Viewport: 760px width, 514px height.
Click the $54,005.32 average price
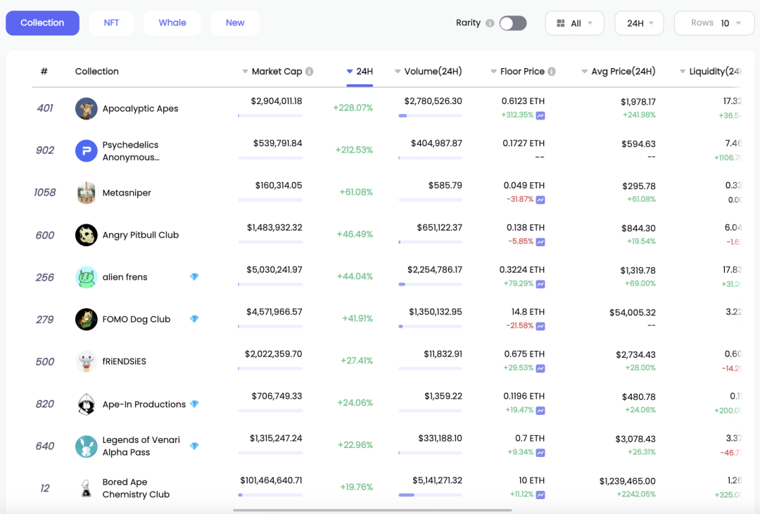coord(633,313)
